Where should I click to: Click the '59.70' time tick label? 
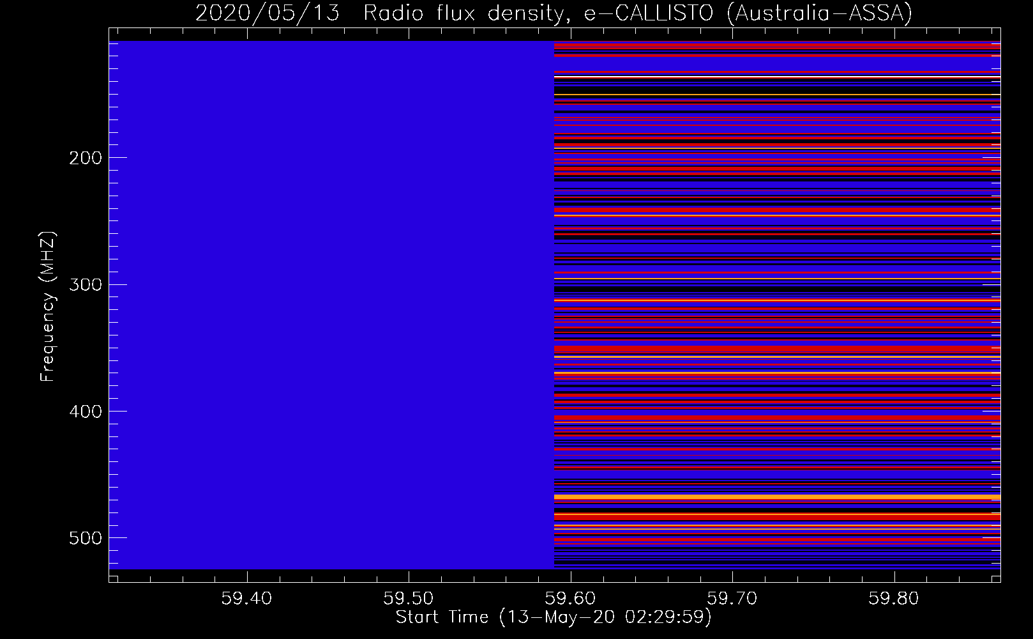[732, 599]
